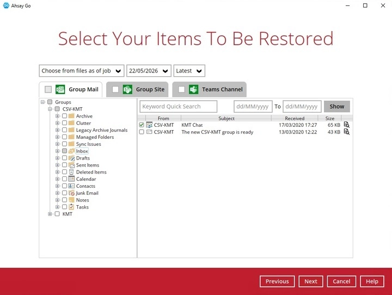This screenshot has width=392, height=295.
Task: Uncheck the KMT Chat message checkbox
Action: [x=142, y=125]
